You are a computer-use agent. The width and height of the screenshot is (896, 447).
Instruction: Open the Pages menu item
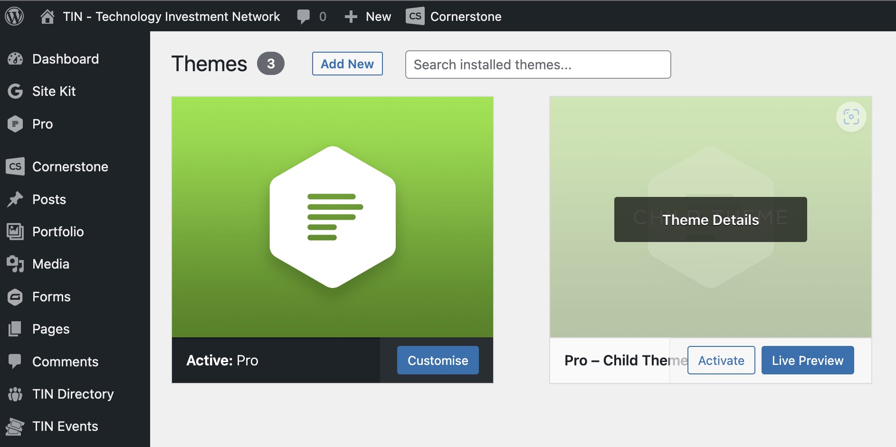(x=51, y=329)
